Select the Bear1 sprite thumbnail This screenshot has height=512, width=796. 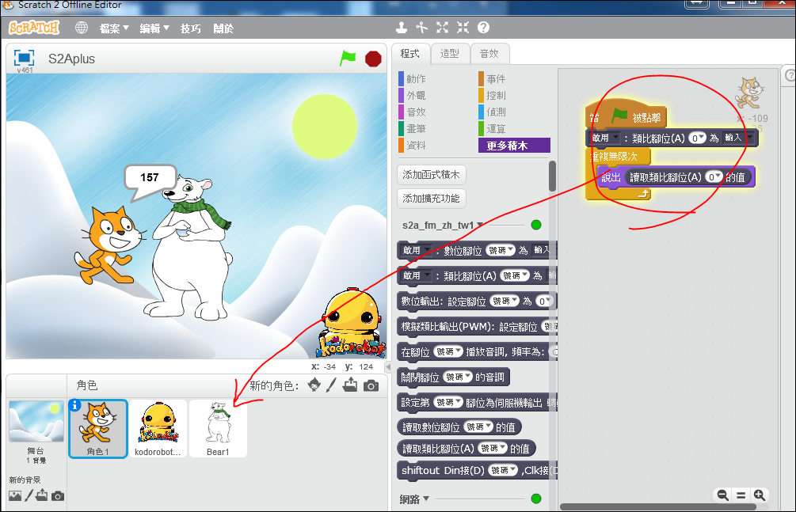(218, 429)
